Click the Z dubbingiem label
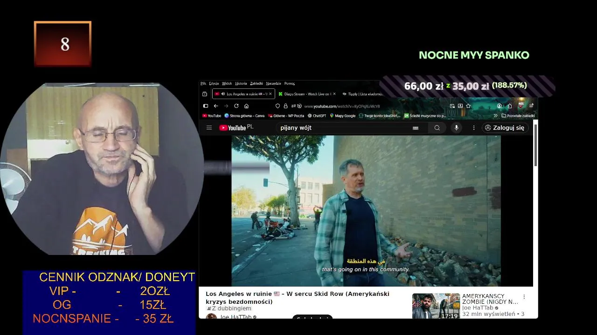 click(229, 308)
